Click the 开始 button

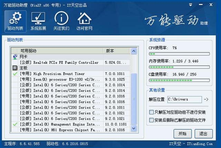tap(183, 134)
